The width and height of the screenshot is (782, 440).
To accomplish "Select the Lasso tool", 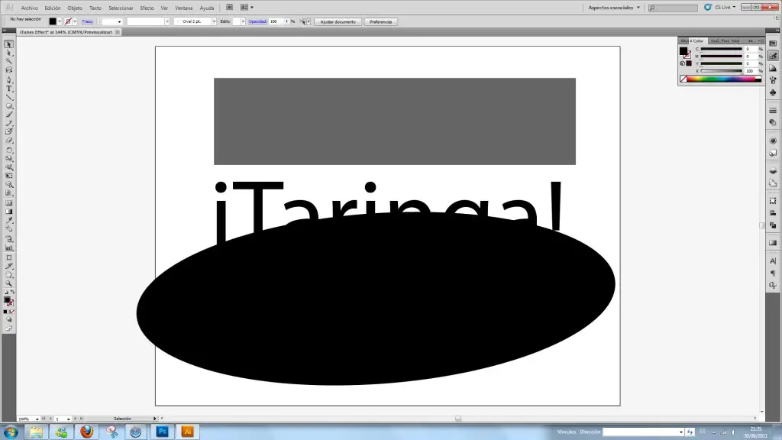I will pyautogui.click(x=9, y=70).
